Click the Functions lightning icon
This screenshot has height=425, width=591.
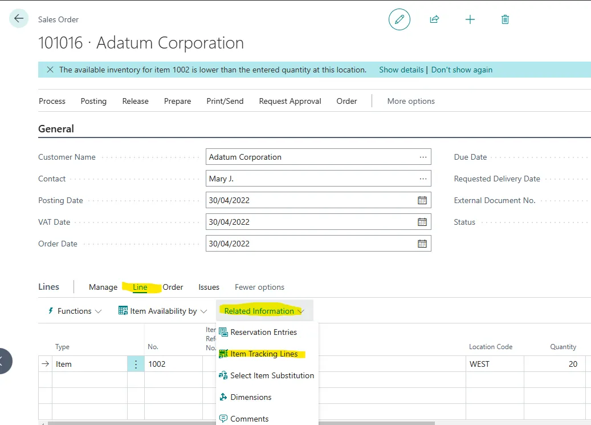(x=51, y=311)
